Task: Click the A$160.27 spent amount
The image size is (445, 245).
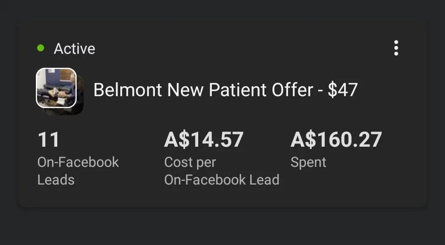Action: [x=336, y=140]
